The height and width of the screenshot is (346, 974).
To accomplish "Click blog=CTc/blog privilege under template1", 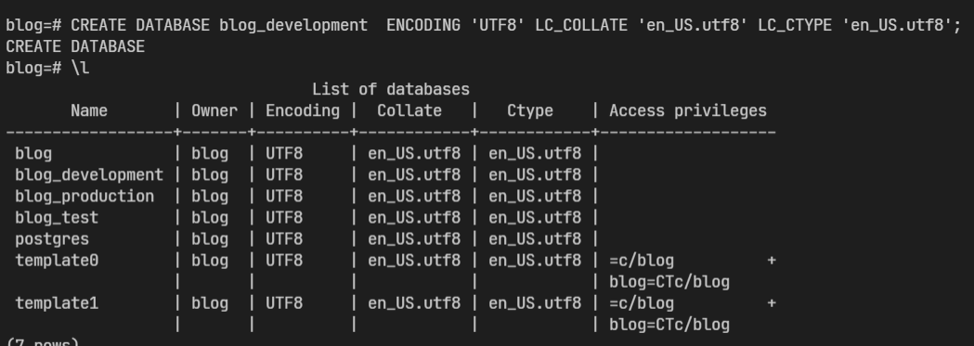I will (x=669, y=325).
